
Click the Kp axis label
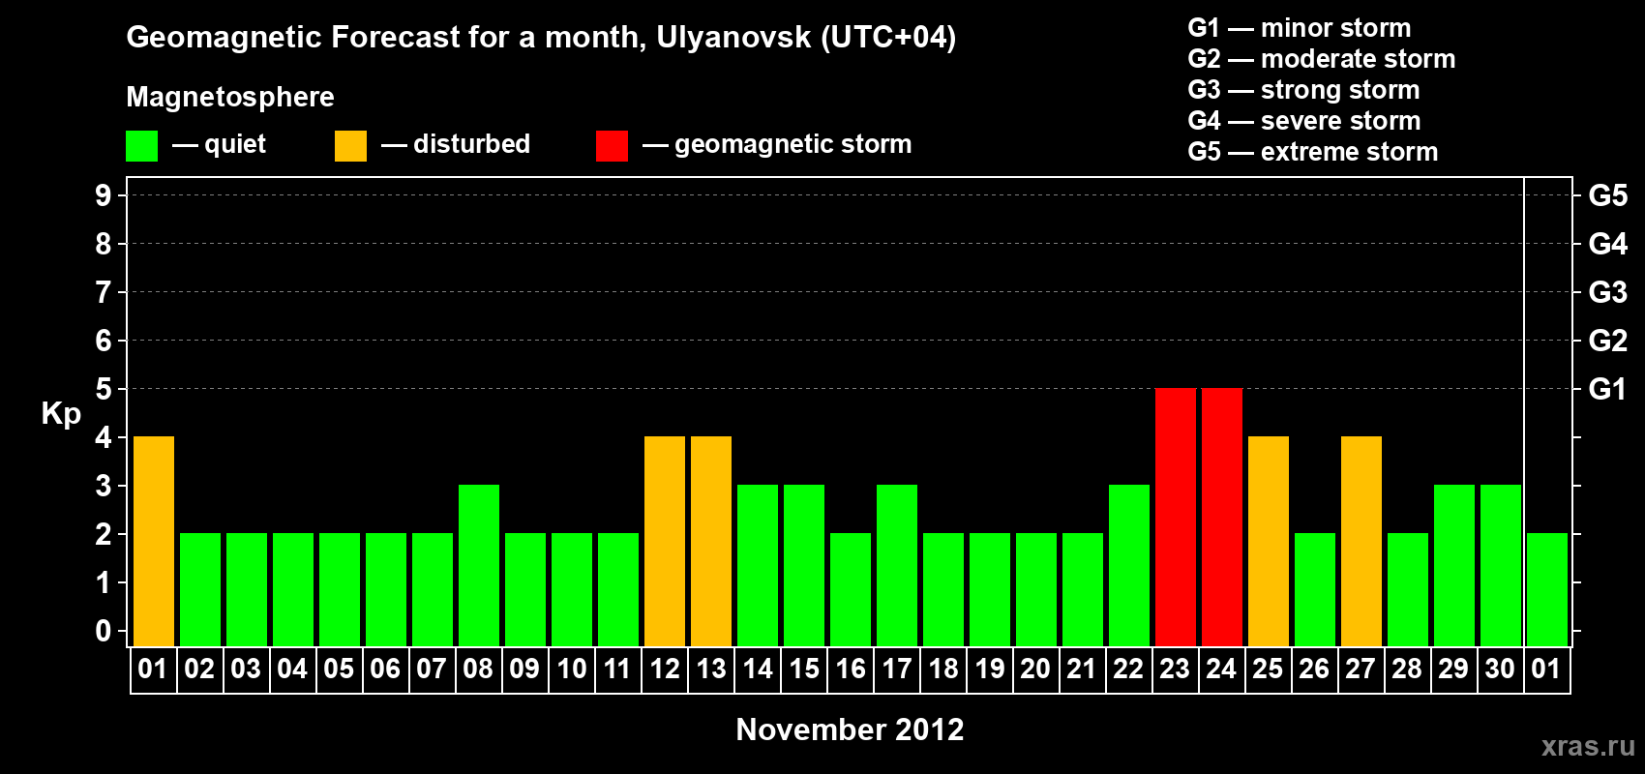point(61,414)
